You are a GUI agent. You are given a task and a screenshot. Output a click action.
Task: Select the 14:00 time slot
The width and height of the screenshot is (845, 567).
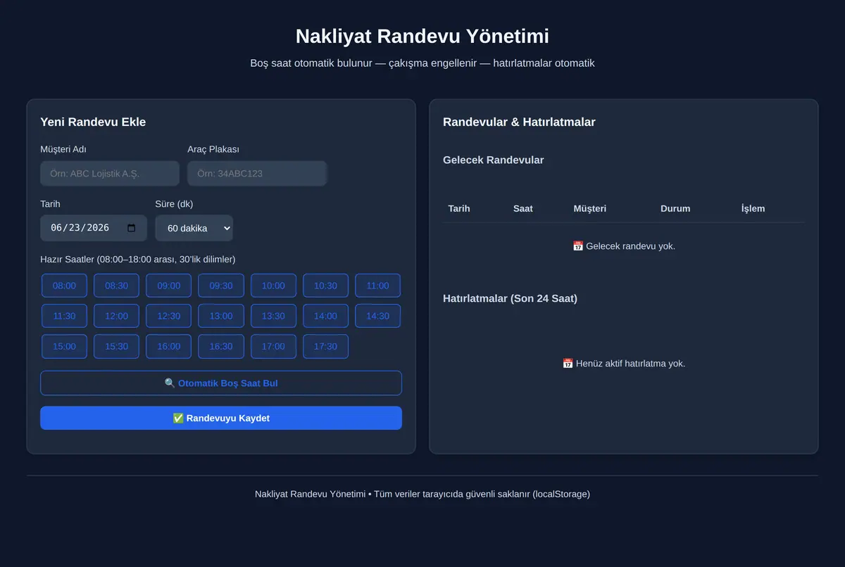tap(325, 316)
